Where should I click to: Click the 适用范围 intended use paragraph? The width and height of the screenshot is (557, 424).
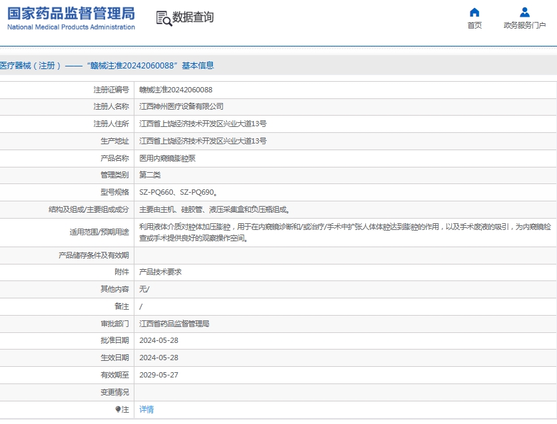(x=345, y=233)
